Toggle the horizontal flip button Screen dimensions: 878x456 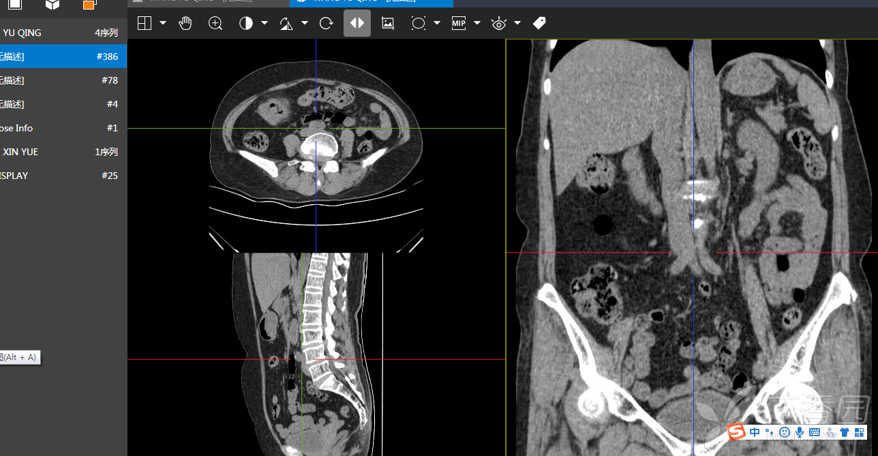[357, 23]
